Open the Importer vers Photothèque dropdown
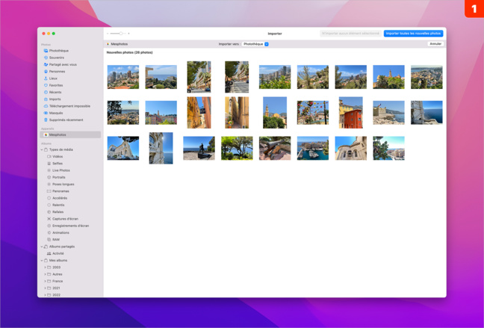Image resolution: width=484 pixels, height=328 pixels. [x=256, y=44]
